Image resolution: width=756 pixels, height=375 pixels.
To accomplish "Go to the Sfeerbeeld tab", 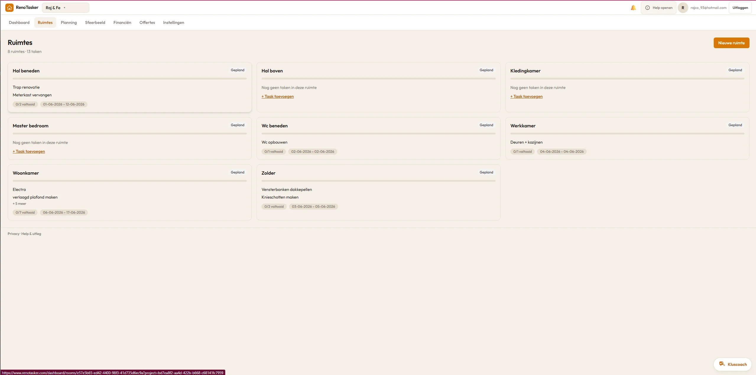I will click(95, 22).
